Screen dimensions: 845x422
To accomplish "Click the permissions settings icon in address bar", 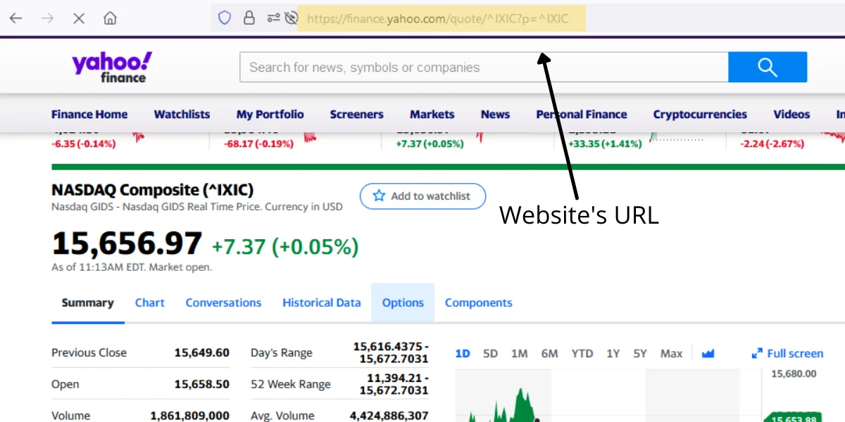I will (274, 18).
